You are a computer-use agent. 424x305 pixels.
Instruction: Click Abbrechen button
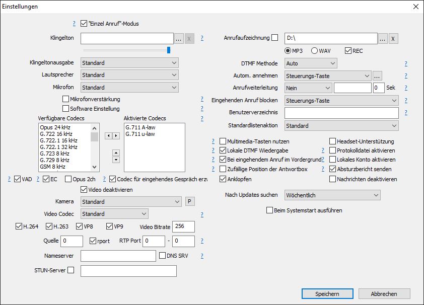[384, 293]
